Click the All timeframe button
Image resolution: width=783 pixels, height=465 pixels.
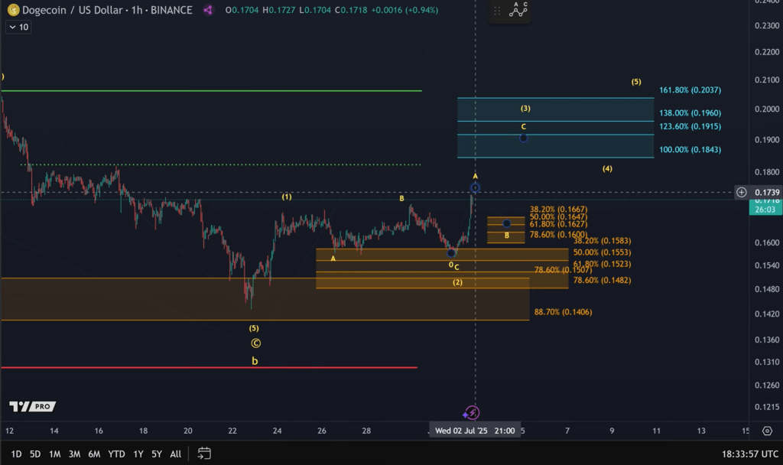(175, 454)
